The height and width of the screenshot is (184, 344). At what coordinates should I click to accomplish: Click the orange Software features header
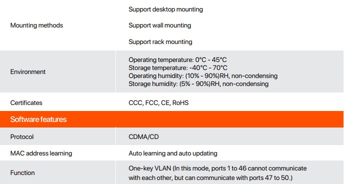[172, 119]
